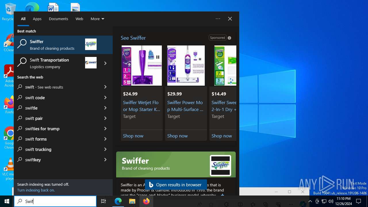
Task: Select the Recycle Bin desktop icon
Action: pyautogui.click(x=9, y=11)
